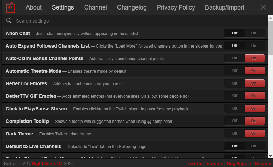Enable Default to Live Channels

pyautogui.click(x=255, y=146)
